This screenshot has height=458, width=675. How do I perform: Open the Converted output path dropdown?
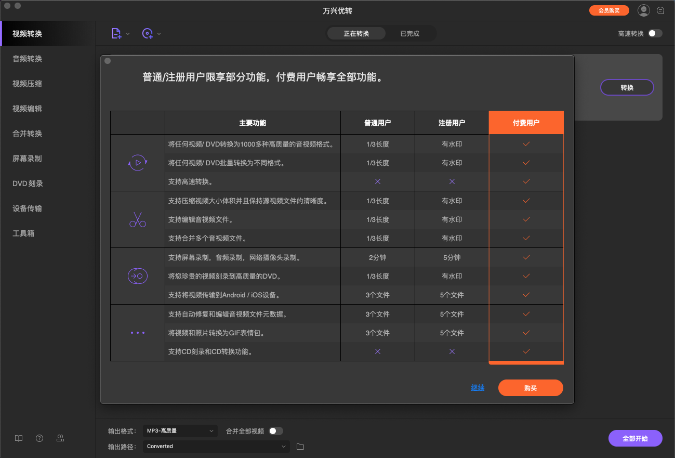click(216, 446)
